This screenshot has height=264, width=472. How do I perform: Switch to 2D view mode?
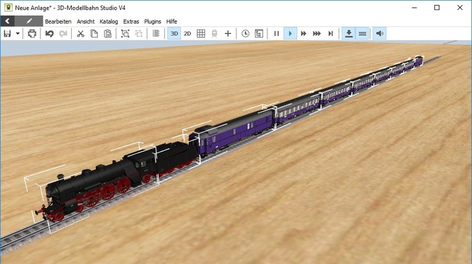click(188, 33)
